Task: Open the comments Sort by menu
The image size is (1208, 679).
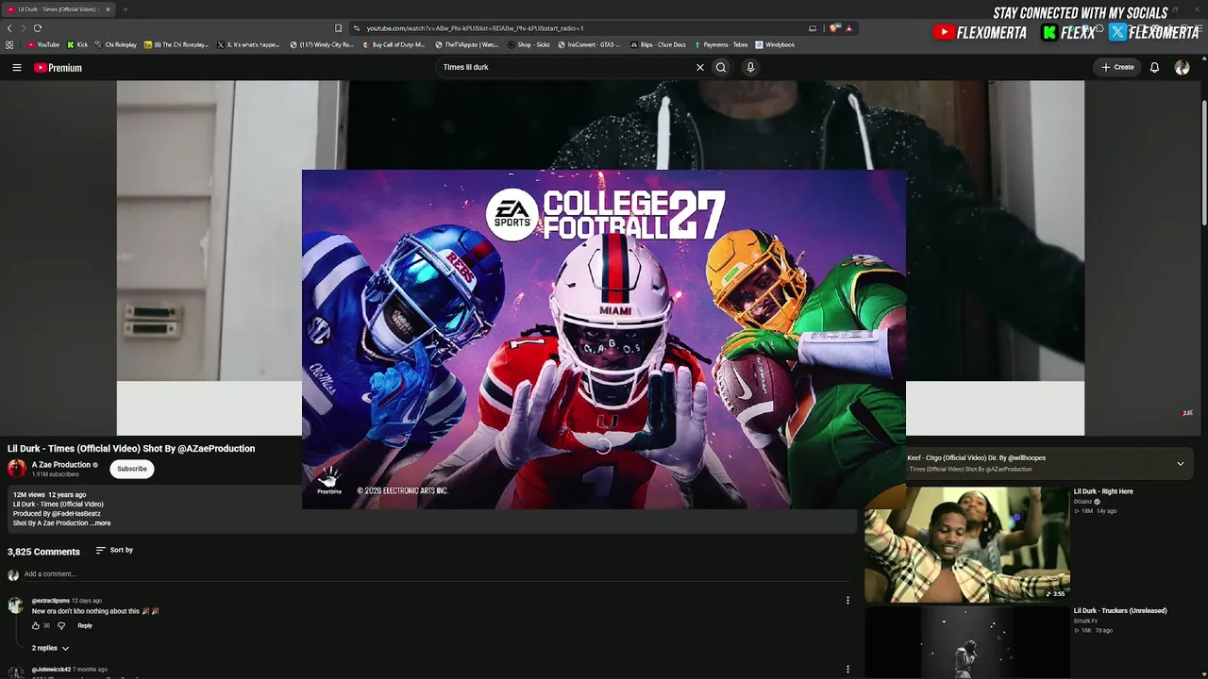Action: click(x=114, y=550)
